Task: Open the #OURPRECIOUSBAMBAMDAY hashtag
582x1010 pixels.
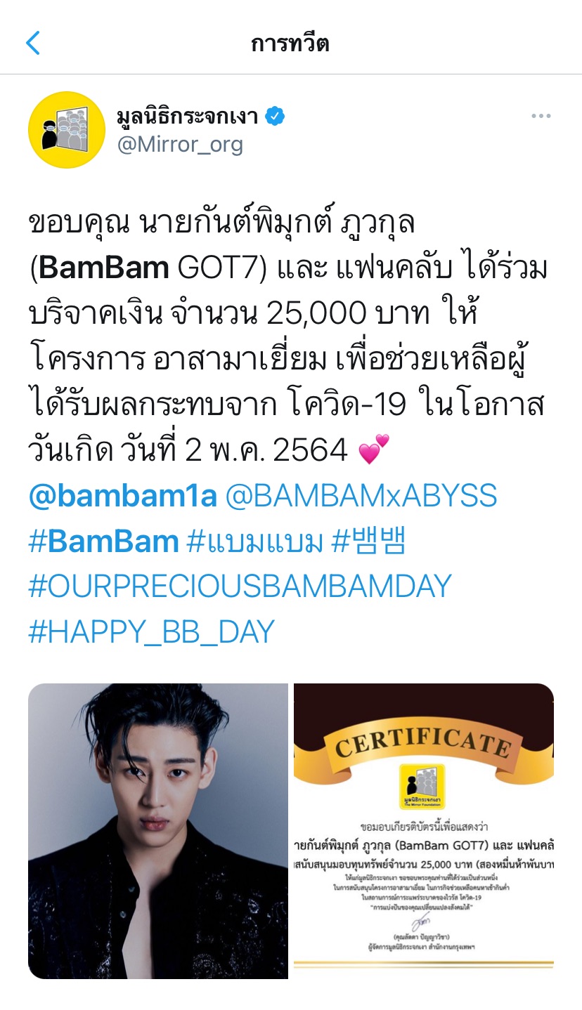Action: point(240,586)
